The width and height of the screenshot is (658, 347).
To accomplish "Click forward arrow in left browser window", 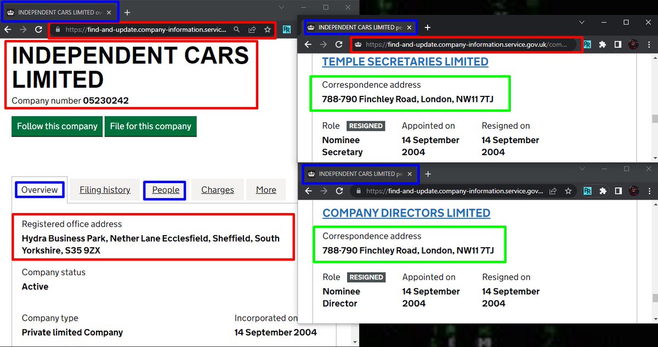I will click(23, 30).
